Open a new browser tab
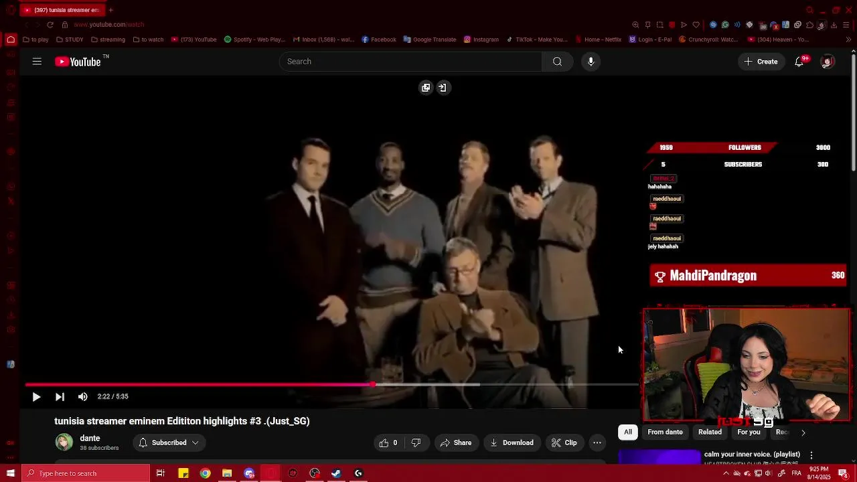This screenshot has height=482, width=857. tap(110, 10)
